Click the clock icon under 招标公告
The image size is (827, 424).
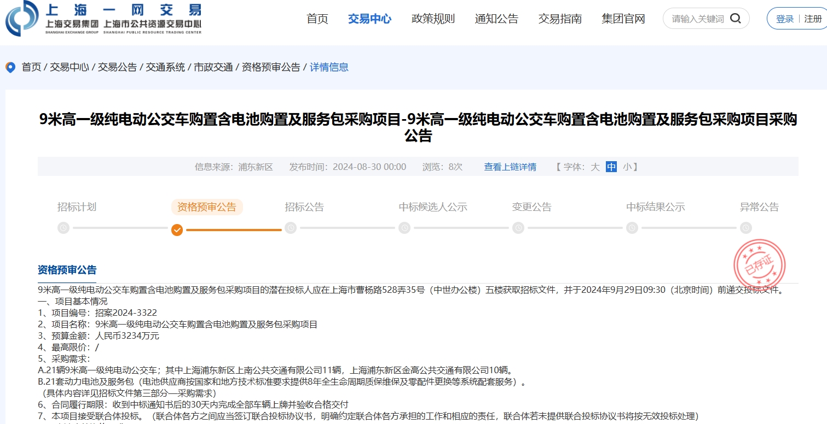pyautogui.click(x=291, y=228)
